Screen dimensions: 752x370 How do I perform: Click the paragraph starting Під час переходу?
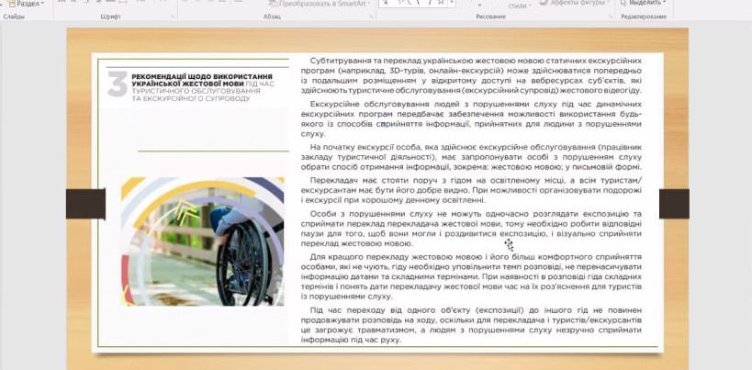(x=471, y=324)
